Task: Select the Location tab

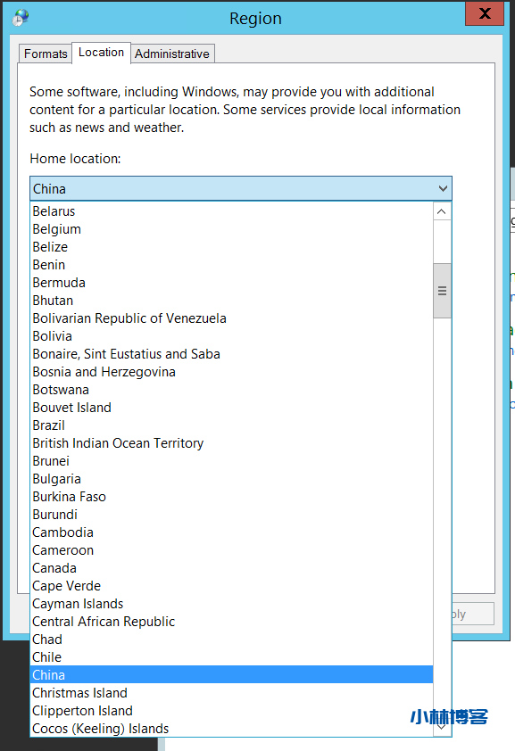Action: coord(101,53)
